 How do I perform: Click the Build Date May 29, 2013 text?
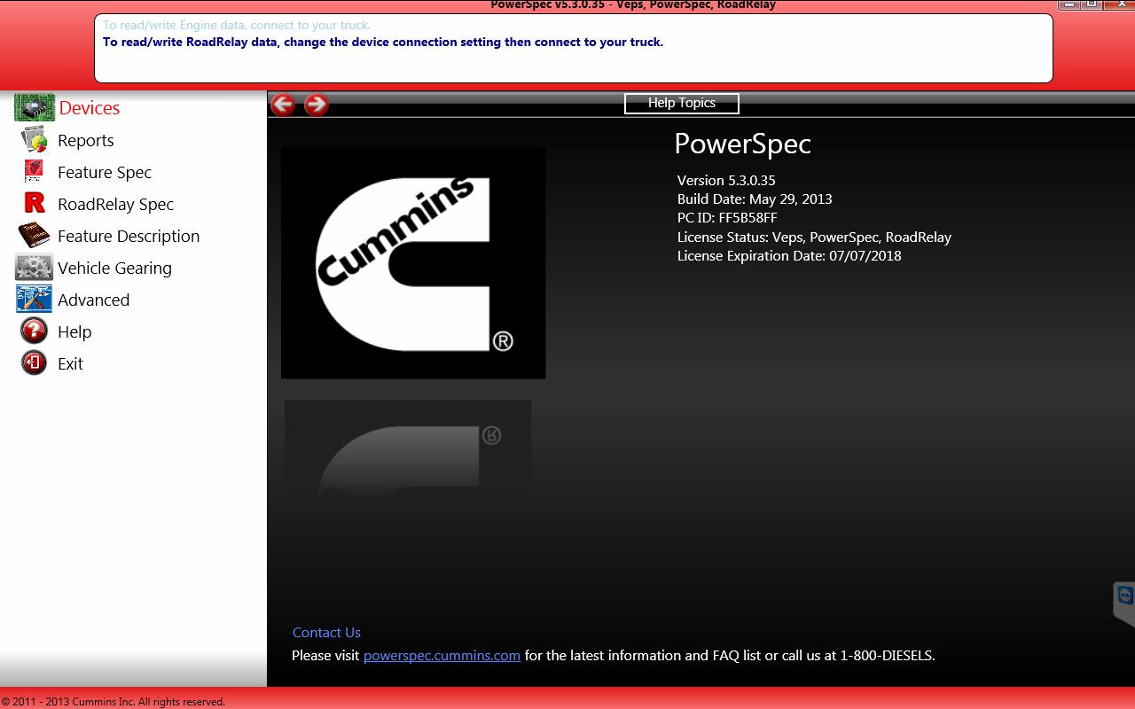coord(755,199)
